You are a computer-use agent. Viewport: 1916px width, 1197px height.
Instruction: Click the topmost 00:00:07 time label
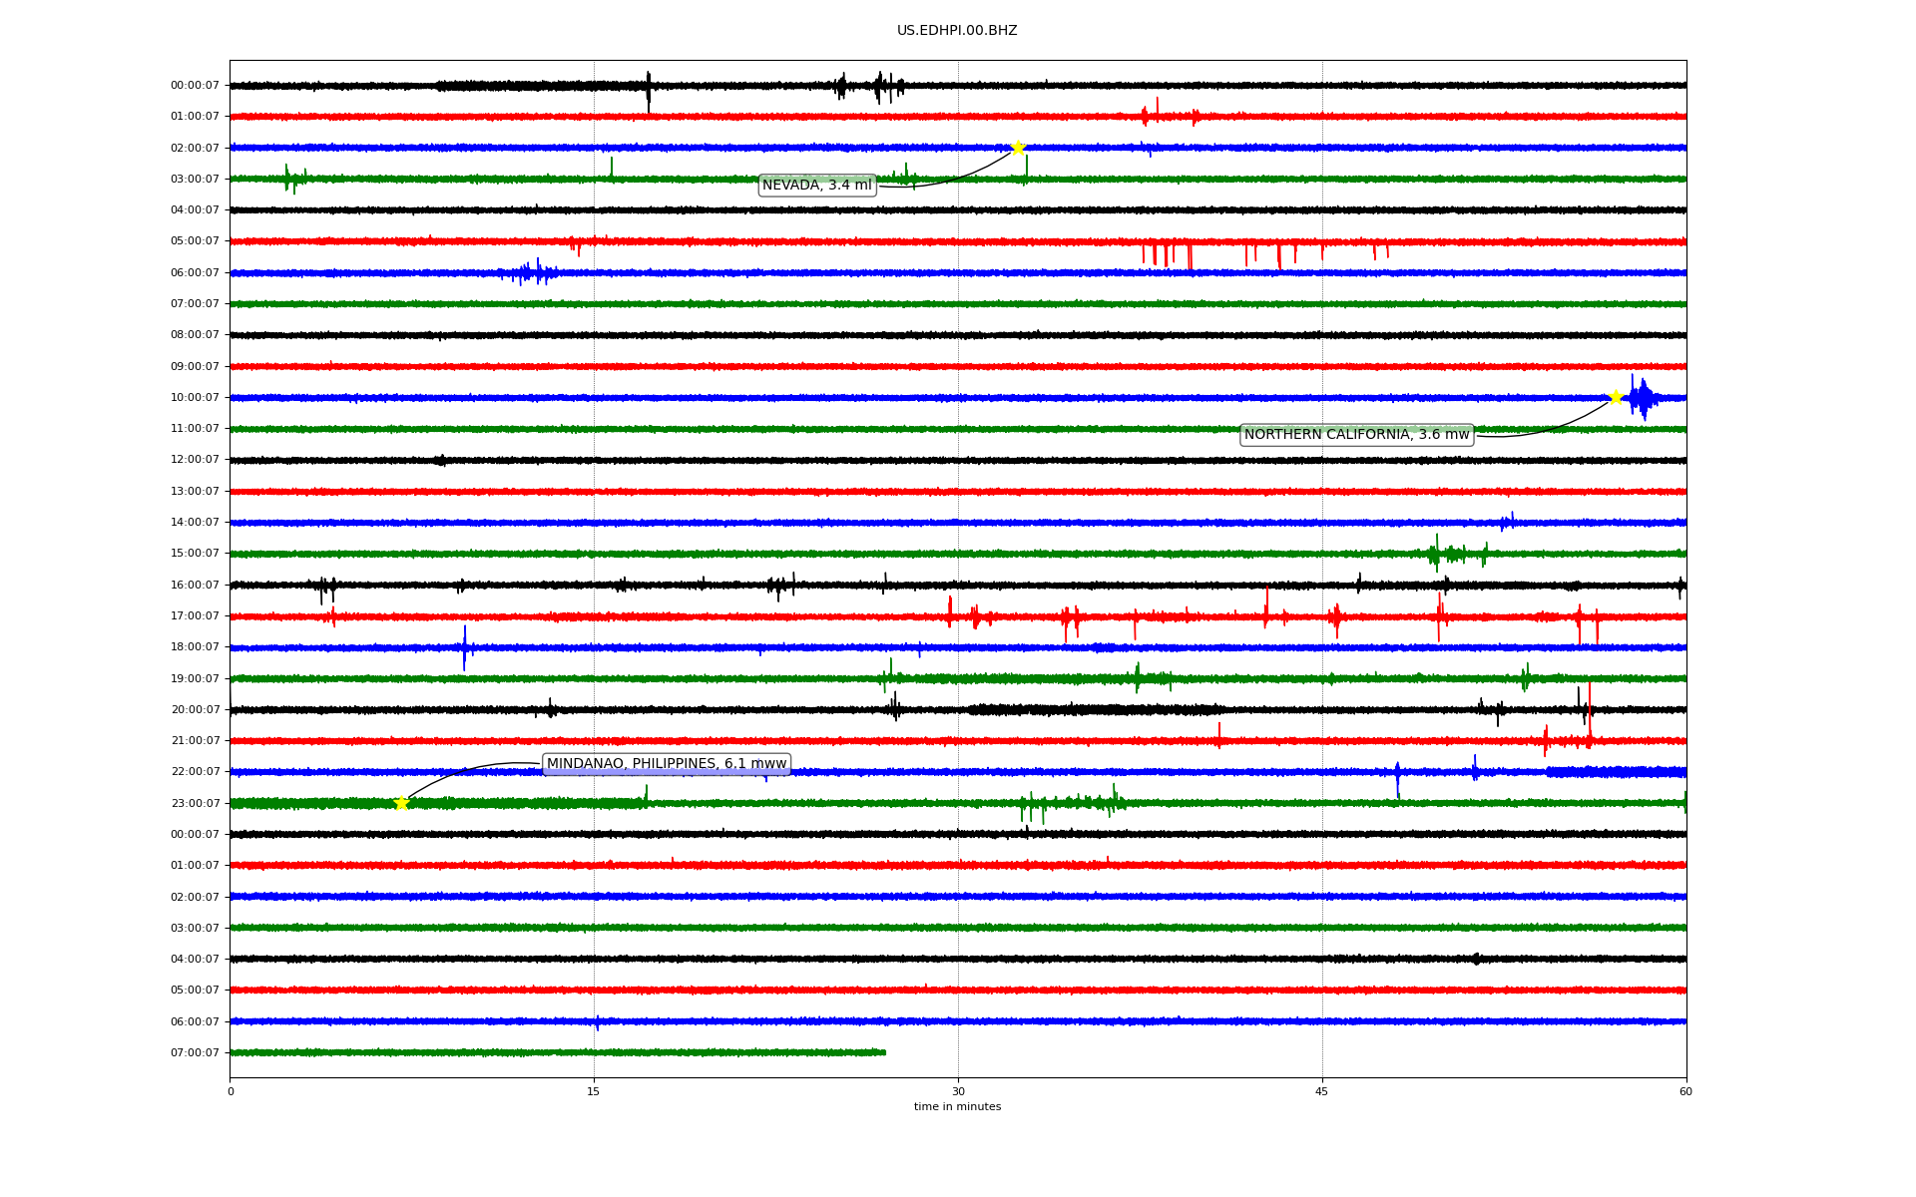195,86
